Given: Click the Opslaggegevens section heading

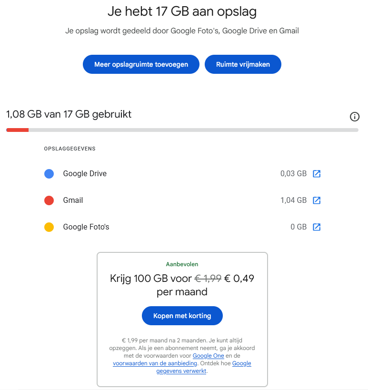Looking at the screenshot, I should click(x=70, y=148).
